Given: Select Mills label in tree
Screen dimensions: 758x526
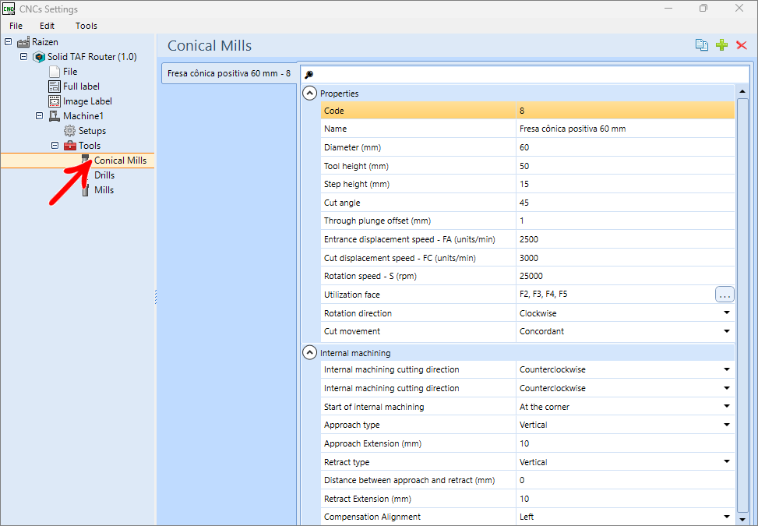Looking at the screenshot, I should click(x=104, y=190).
